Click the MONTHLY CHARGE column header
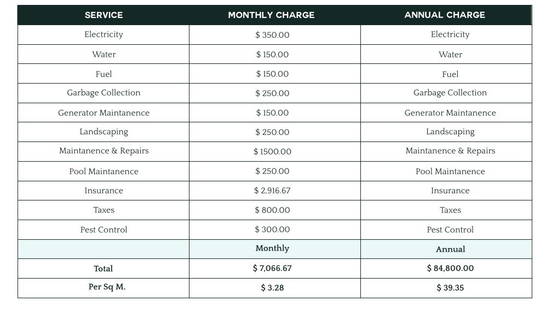This screenshot has height=313, width=552. pyautogui.click(x=271, y=15)
